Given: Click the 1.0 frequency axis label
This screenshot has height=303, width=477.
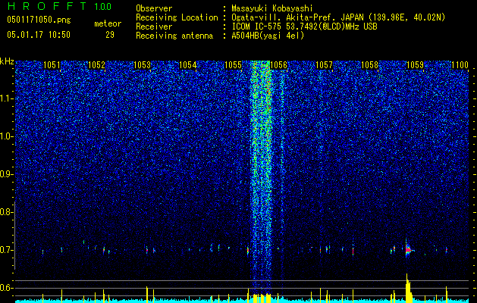Looking at the screenshot, I should (x=6, y=136).
